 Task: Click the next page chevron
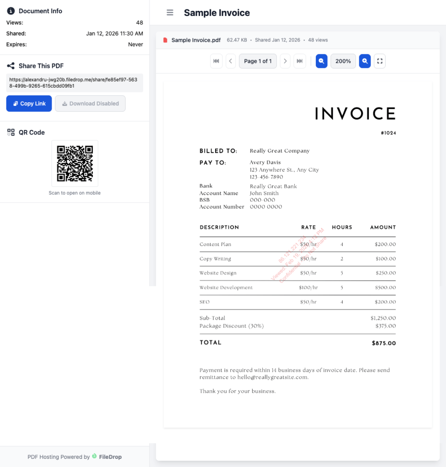285,61
